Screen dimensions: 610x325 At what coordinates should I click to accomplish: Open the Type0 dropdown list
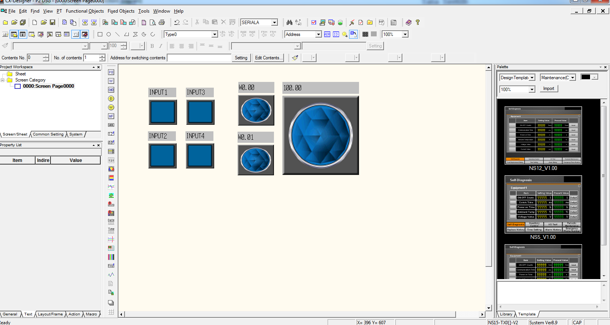[215, 34]
